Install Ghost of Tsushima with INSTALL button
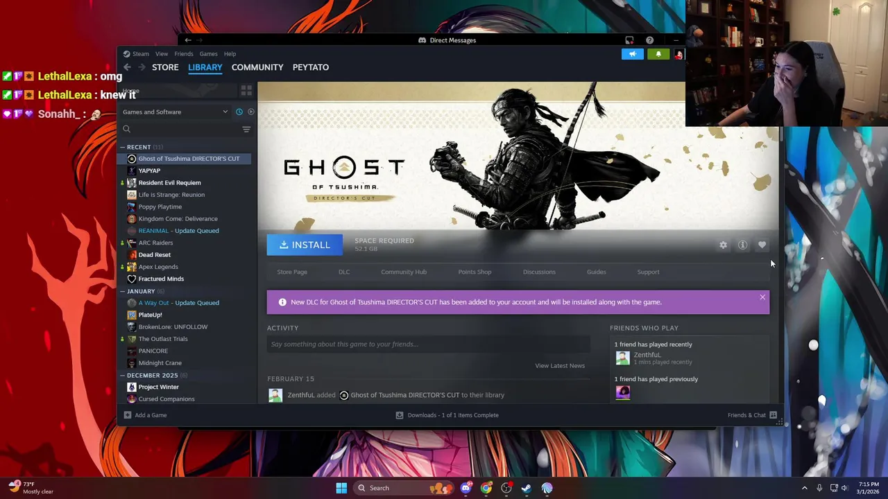888x499 pixels. pos(305,245)
